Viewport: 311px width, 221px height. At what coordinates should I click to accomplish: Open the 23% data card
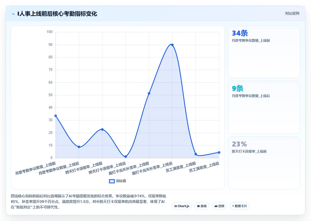coord(264,163)
